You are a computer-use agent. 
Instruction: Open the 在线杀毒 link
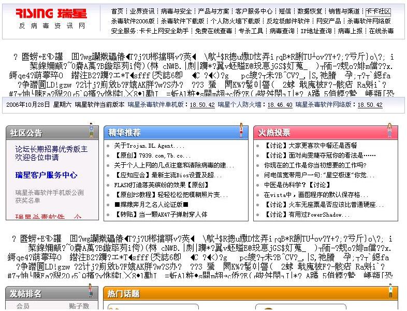click(x=381, y=31)
